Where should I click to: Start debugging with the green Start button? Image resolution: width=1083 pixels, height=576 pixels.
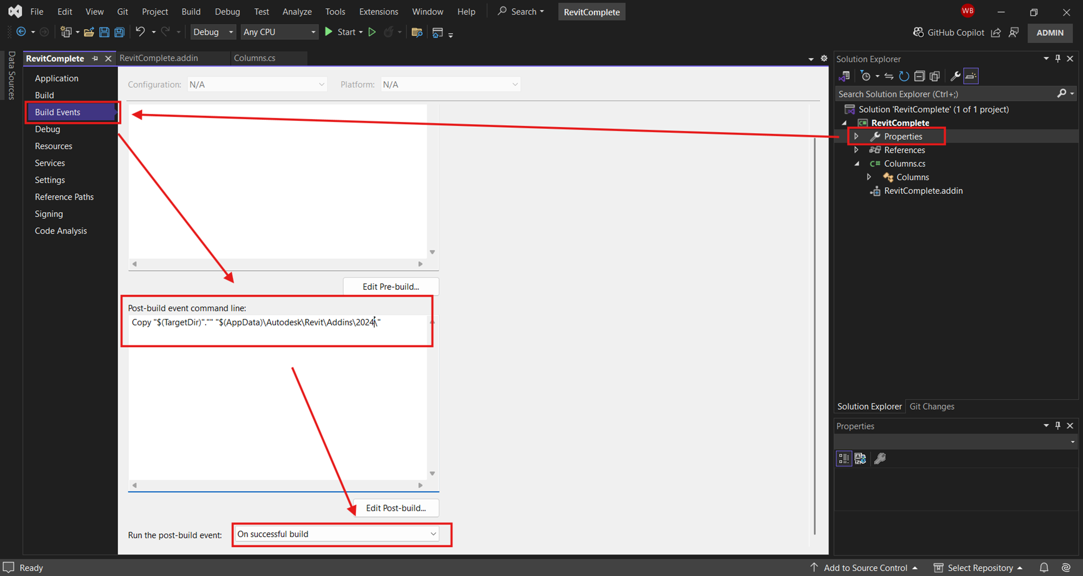pyautogui.click(x=329, y=31)
